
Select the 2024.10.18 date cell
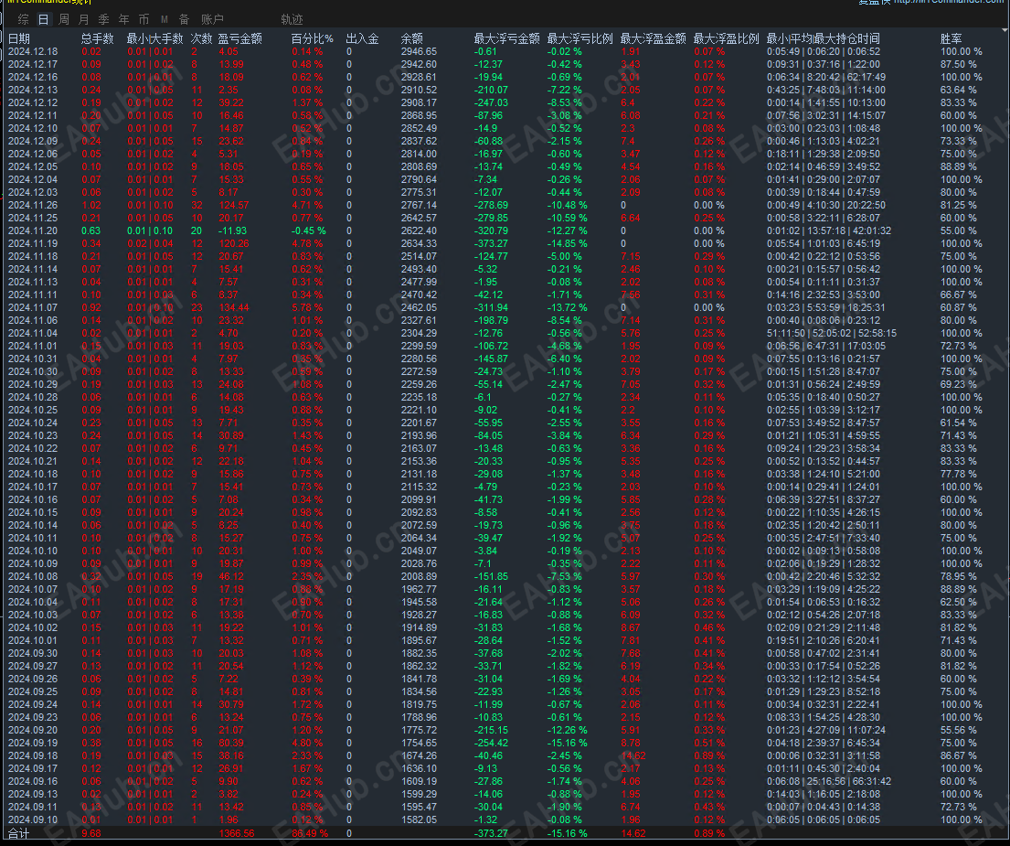pyautogui.click(x=33, y=474)
